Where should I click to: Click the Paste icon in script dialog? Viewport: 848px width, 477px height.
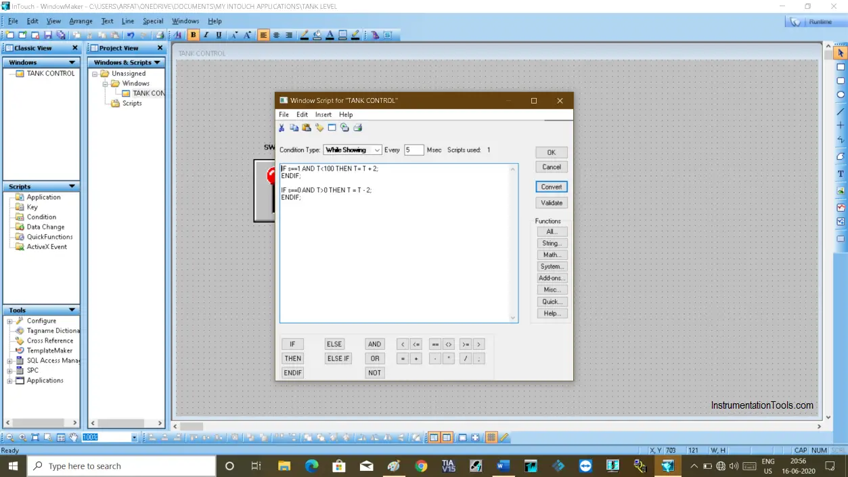pos(307,128)
